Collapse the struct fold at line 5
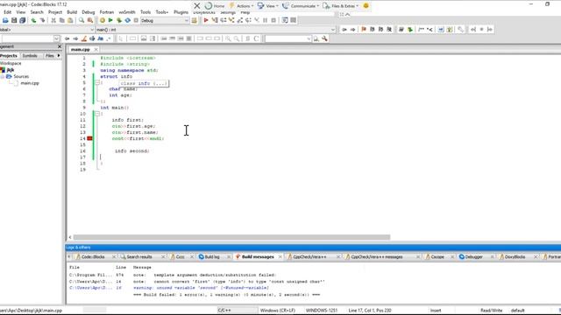The width and height of the screenshot is (561, 315). coord(97,82)
